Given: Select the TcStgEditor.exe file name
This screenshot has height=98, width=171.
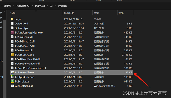Looking at the screenshot, I should pos(24,77).
